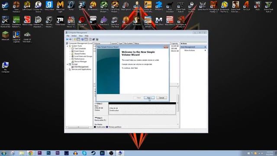The width and height of the screenshot is (277, 156).
Task: Collapse the System Tools tree node
Action: 68,46
